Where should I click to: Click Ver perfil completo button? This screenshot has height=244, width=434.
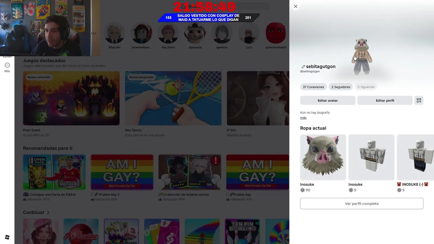point(361,204)
